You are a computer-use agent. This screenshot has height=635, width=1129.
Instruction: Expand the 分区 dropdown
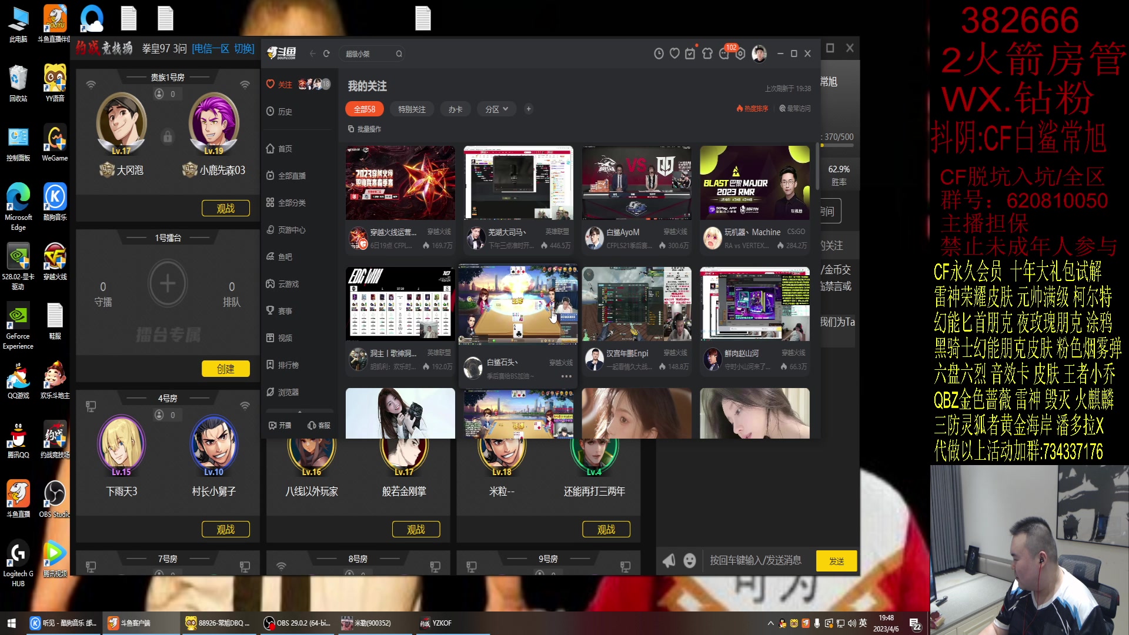[x=496, y=109]
